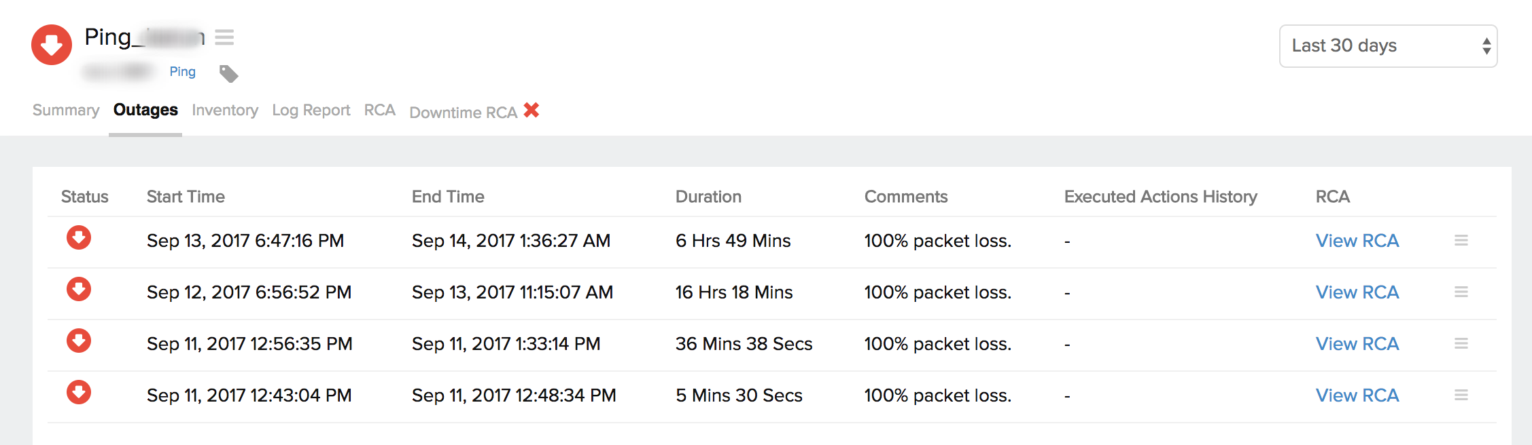View RCA for Sep 13 6:47:16 PM outage
Image resolution: width=1532 pixels, height=445 pixels.
pyautogui.click(x=1357, y=241)
